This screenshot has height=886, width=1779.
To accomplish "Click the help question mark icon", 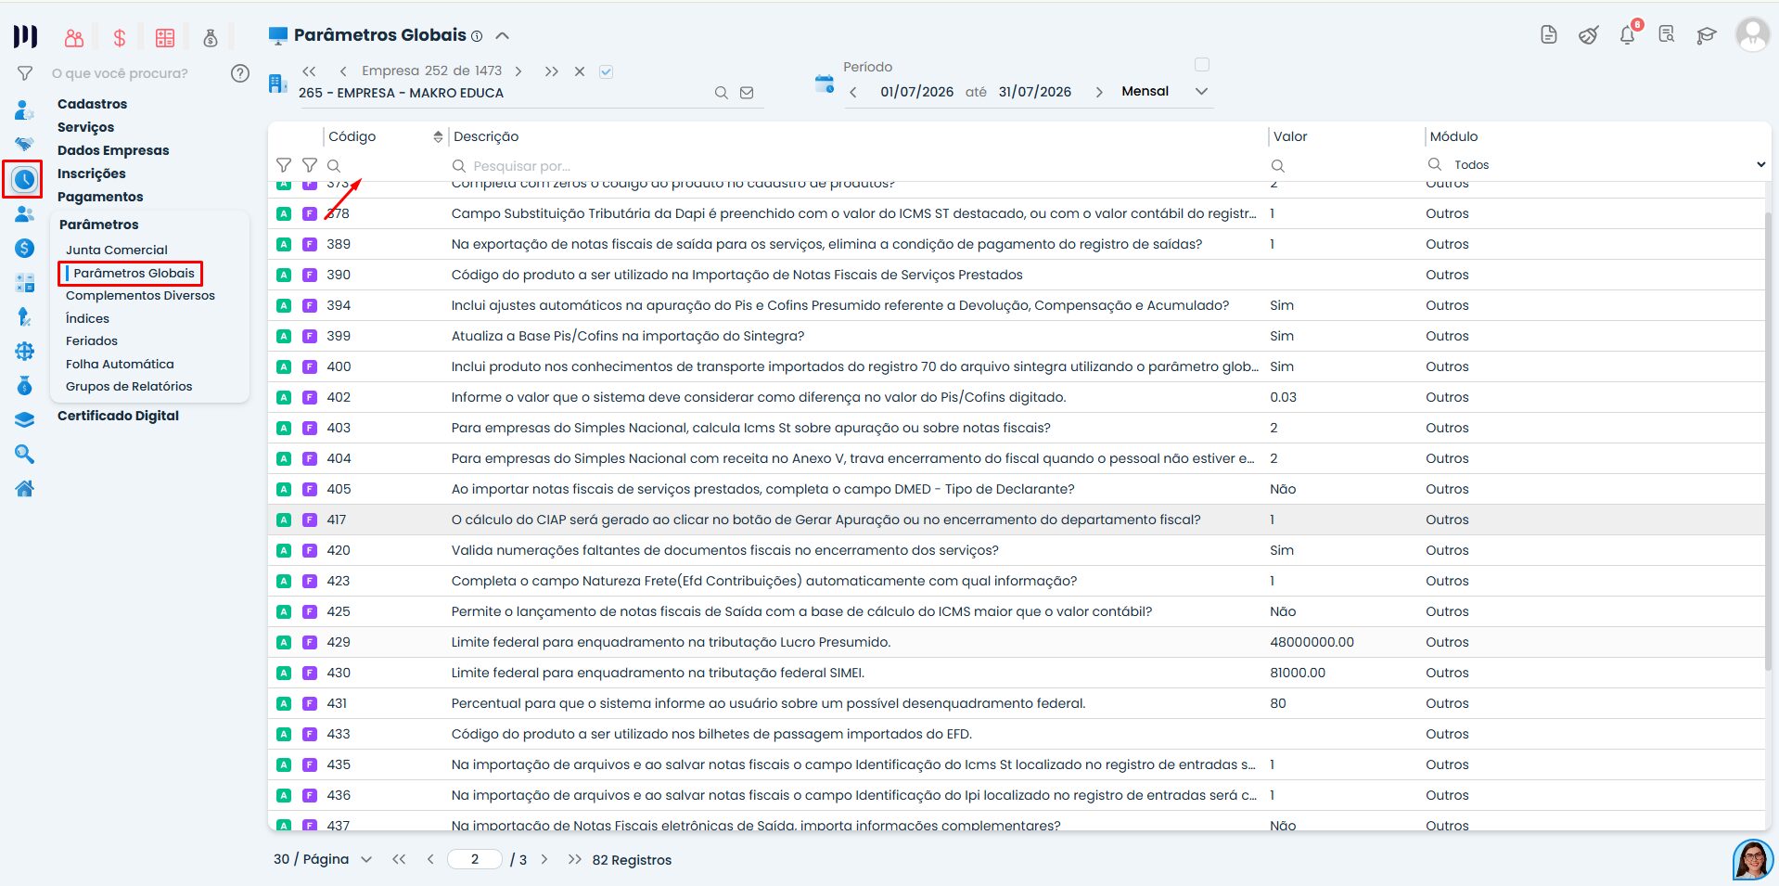I will click(240, 73).
